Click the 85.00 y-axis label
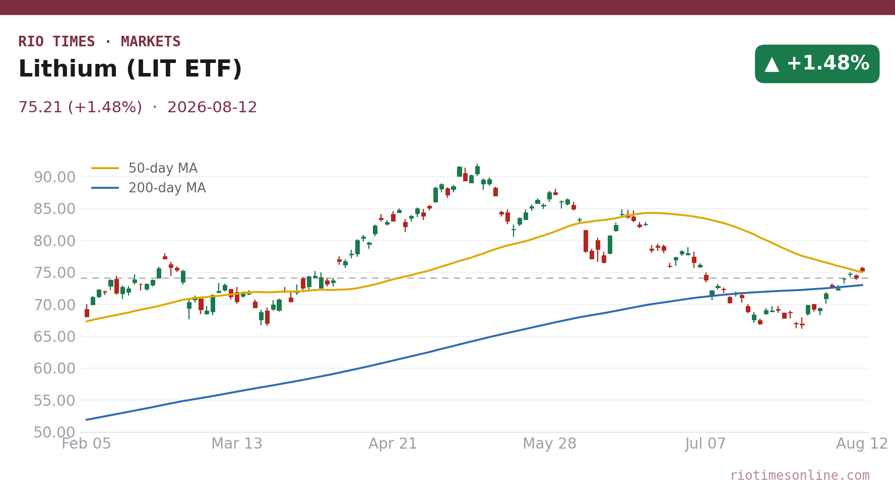Image resolution: width=895 pixels, height=503 pixels. coord(54,209)
